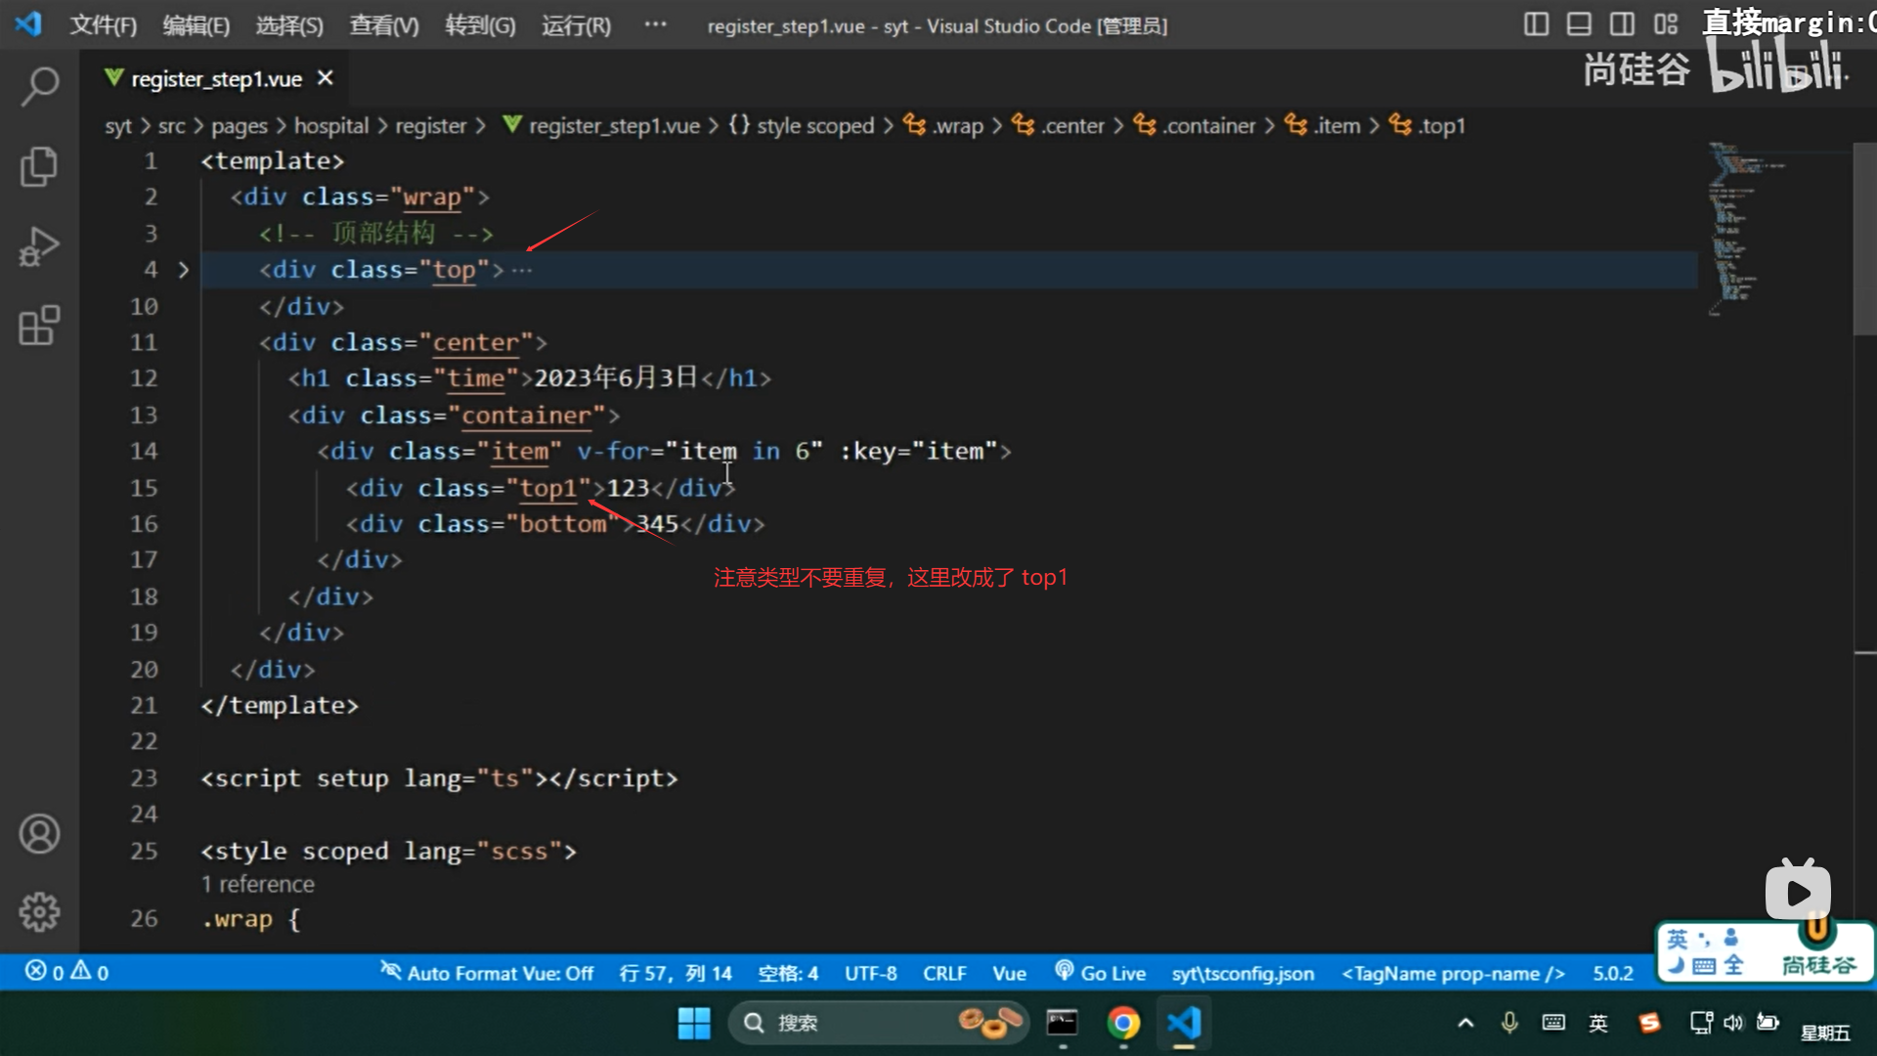Click errors and warnings status indicator
The image size is (1877, 1056).
coord(66,973)
